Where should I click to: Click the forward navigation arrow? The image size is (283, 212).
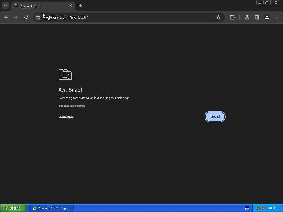click(x=16, y=17)
